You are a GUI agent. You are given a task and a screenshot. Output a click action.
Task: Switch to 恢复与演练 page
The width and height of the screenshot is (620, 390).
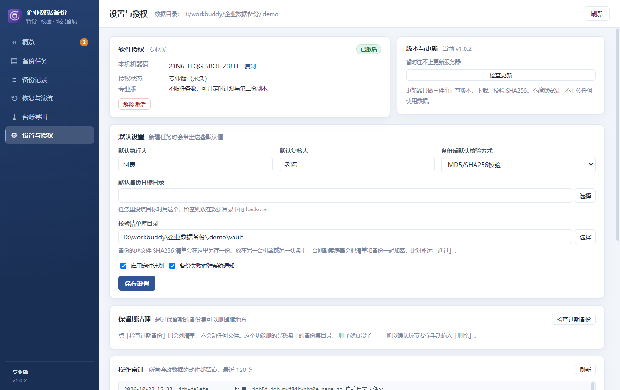(x=49, y=98)
